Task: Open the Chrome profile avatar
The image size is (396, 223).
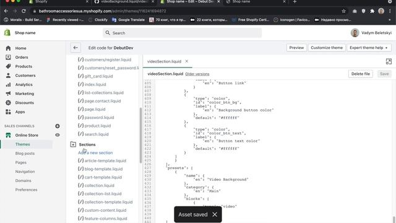Action: [381, 11]
